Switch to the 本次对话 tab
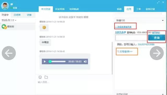This screenshot has height=95, width=167. coord(46,9)
